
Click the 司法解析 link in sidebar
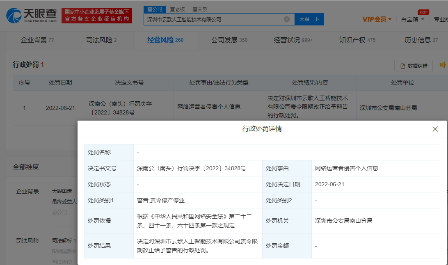pos(62,241)
